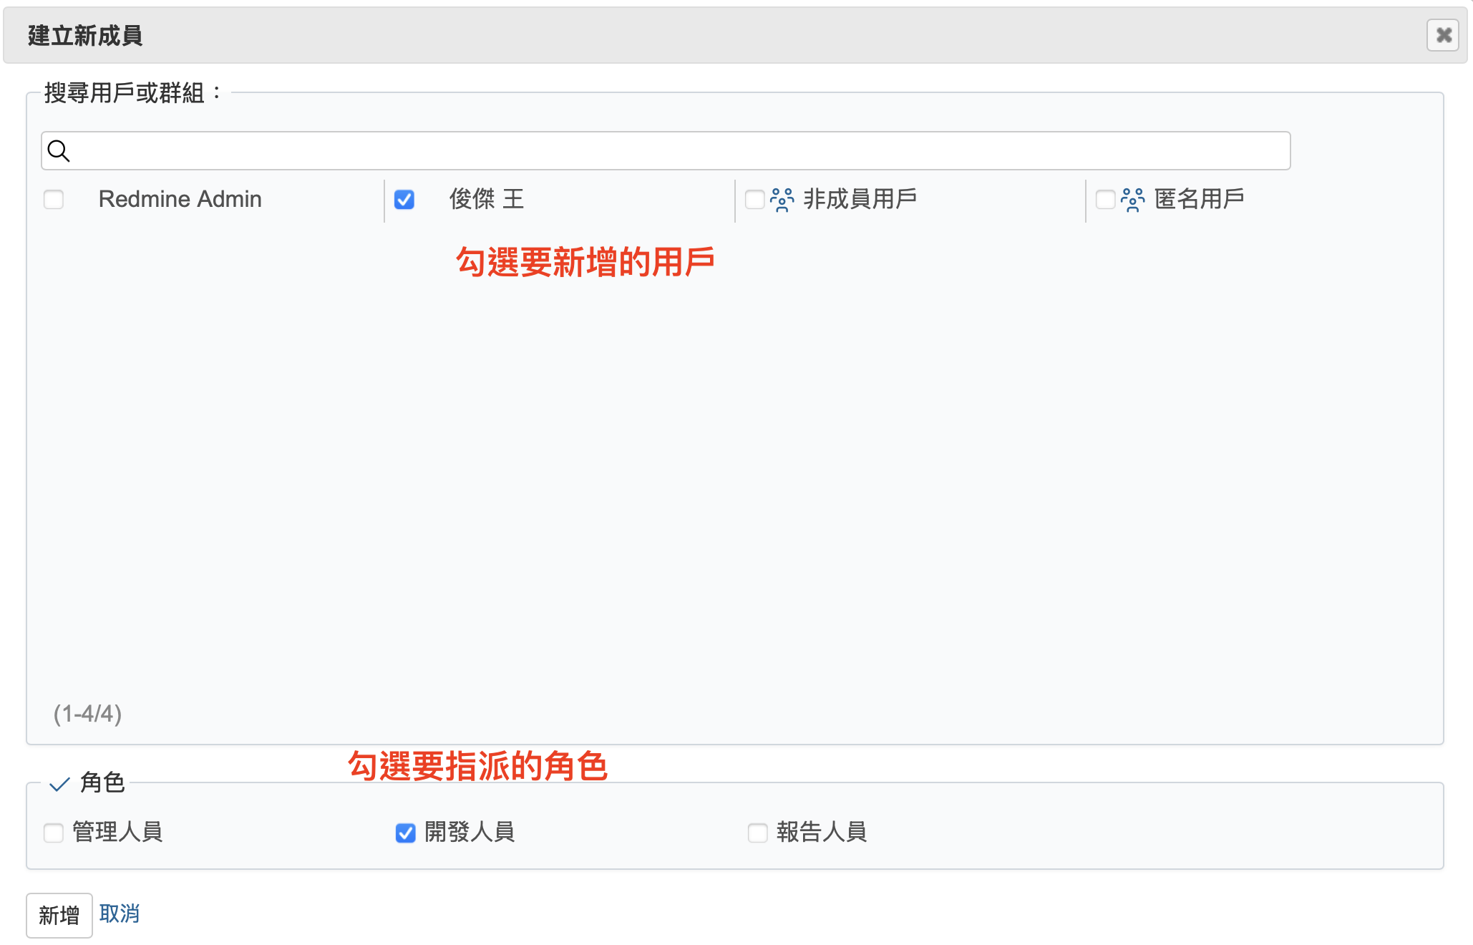1473x945 pixels.
Task: Close the 建立新成員 dialog
Action: point(1443,35)
